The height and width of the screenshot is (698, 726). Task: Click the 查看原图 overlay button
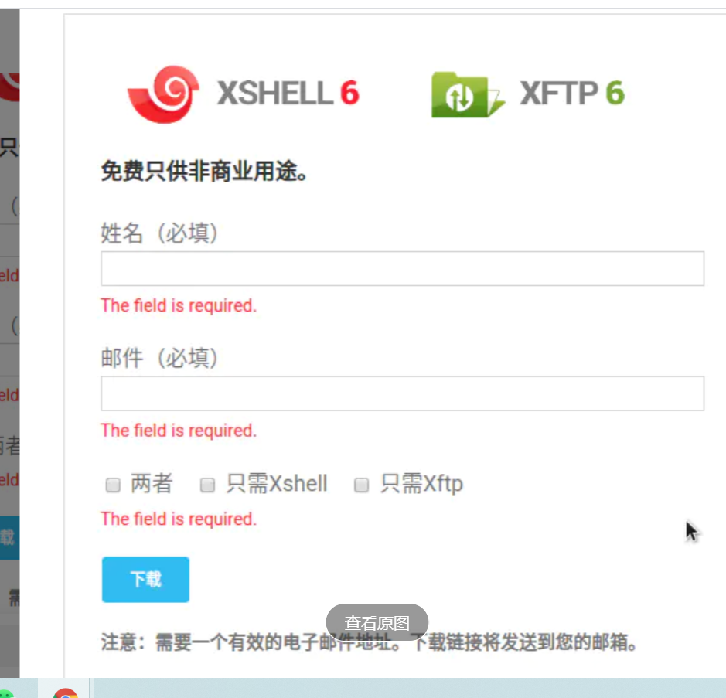pyautogui.click(x=377, y=622)
